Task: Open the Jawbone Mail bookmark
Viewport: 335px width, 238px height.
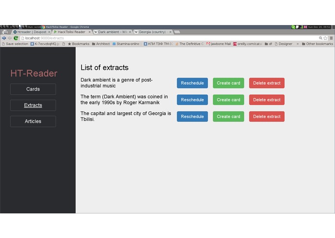Action: point(218,44)
